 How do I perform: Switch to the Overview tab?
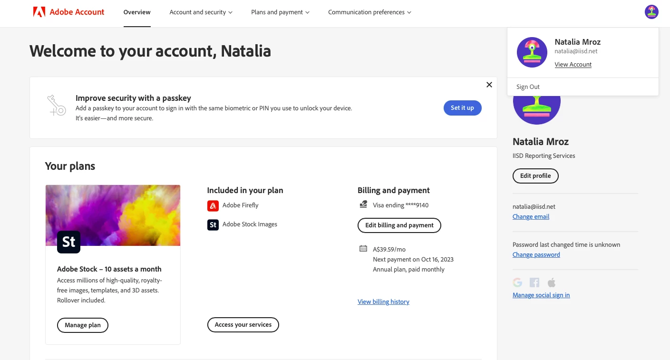click(x=137, y=12)
